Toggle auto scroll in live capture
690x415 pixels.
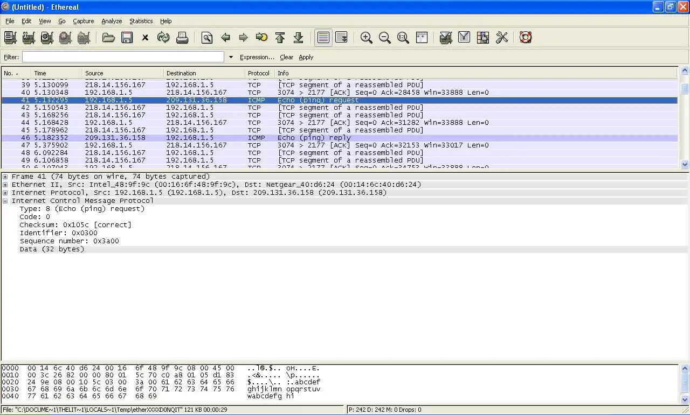pyautogui.click(x=341, y=38)
